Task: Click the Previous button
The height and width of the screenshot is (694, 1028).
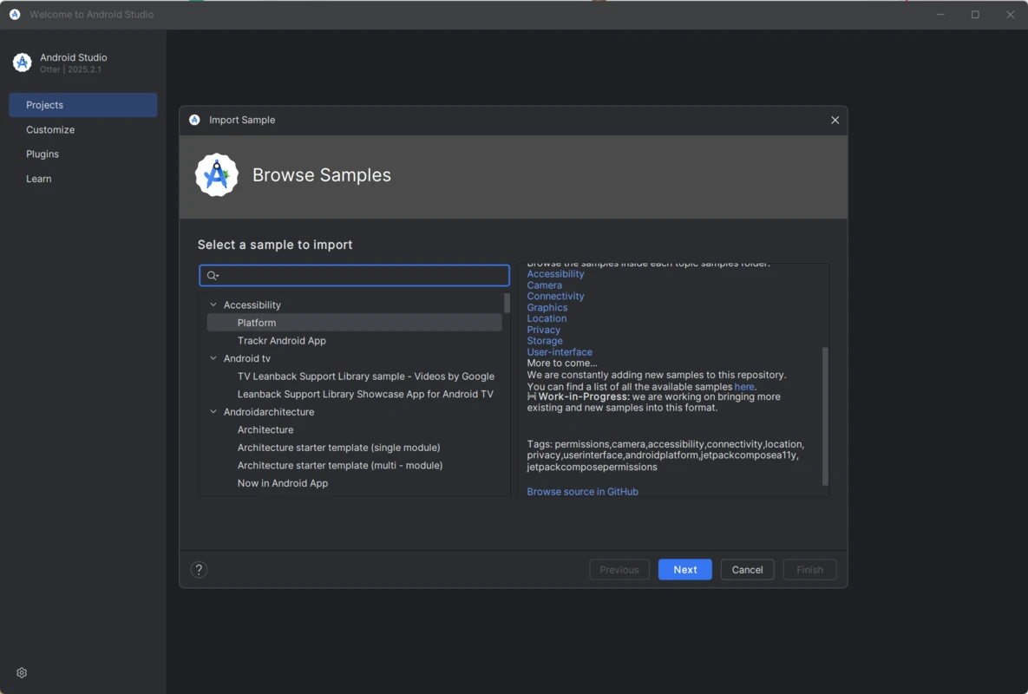Action: click(x=619, y=569)
